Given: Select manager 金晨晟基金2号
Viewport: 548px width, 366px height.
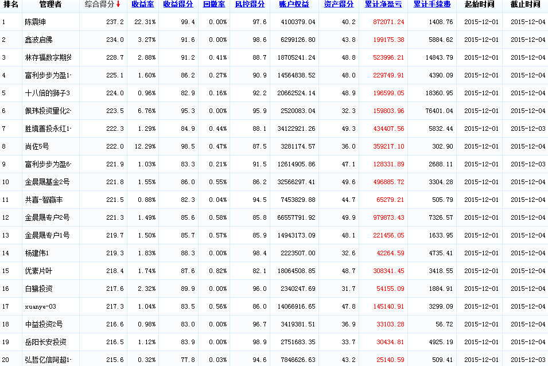Looking at the screenshot, I should (47, 182).
